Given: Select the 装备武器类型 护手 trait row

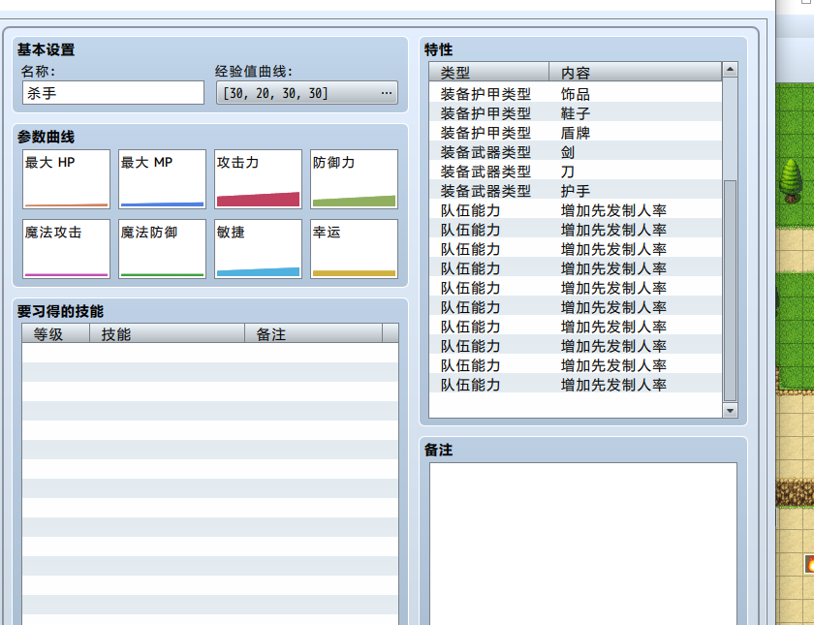Looking at the screenshot, I should 576,191.
